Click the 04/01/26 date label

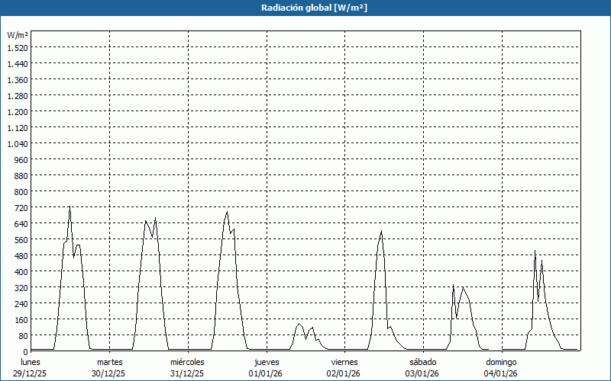click(501, 373)
